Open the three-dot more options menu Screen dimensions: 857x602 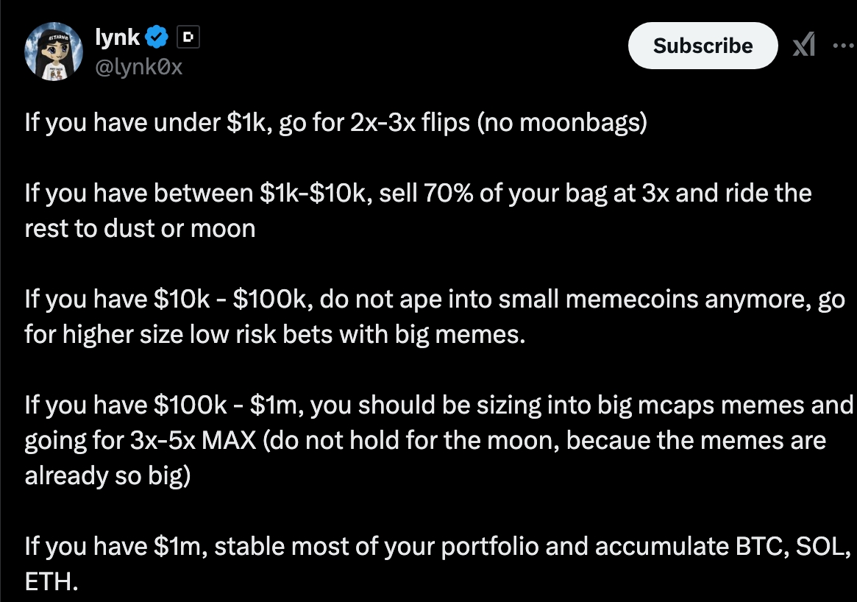pyautogui.click(x=842, y=46)
